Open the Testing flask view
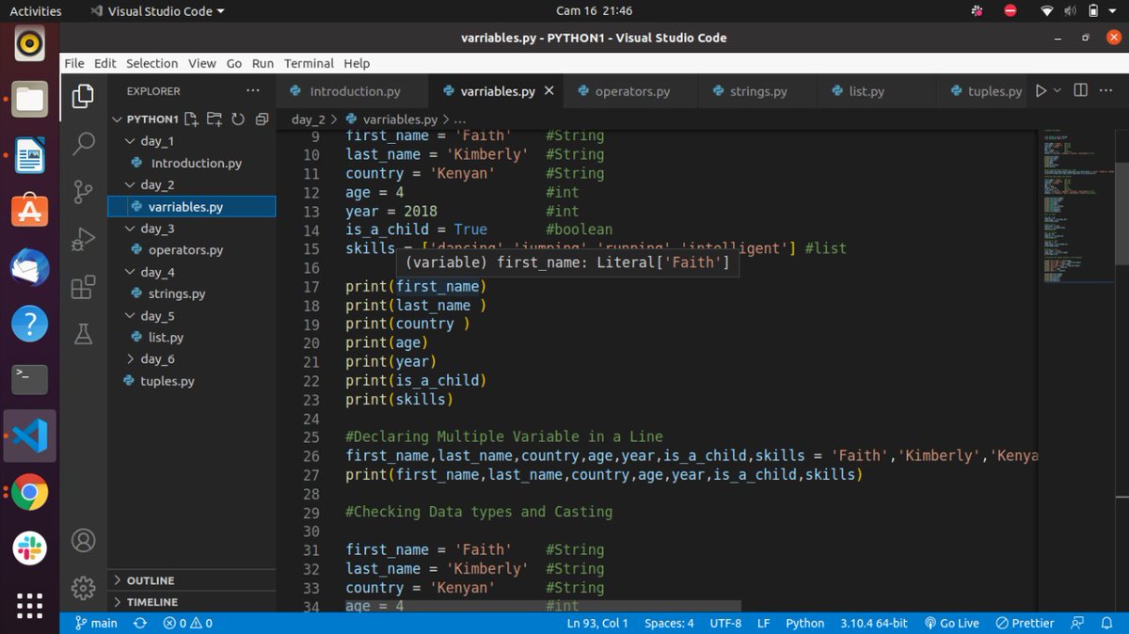Image resolution: width=1129 pixels, height=634 pixels. pyautogui.click(x=84, y=334)
